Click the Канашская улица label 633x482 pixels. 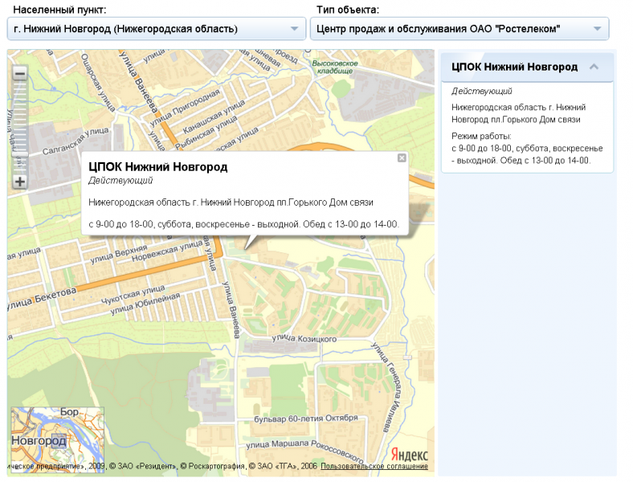point(214,116)
